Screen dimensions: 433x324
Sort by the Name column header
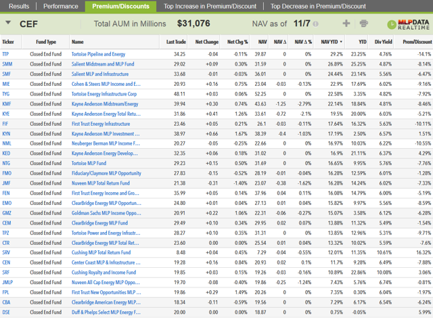pyautogui.click(x=78, y=42)
